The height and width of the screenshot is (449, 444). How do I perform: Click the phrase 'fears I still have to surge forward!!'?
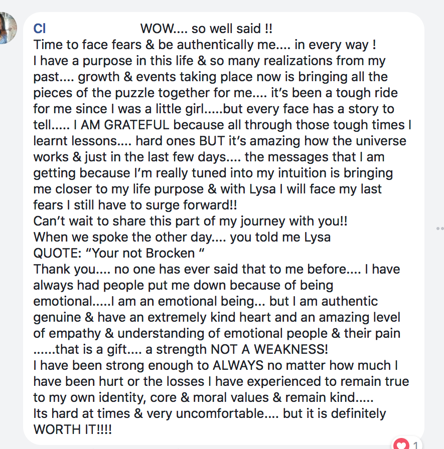(x=135, y=205)
